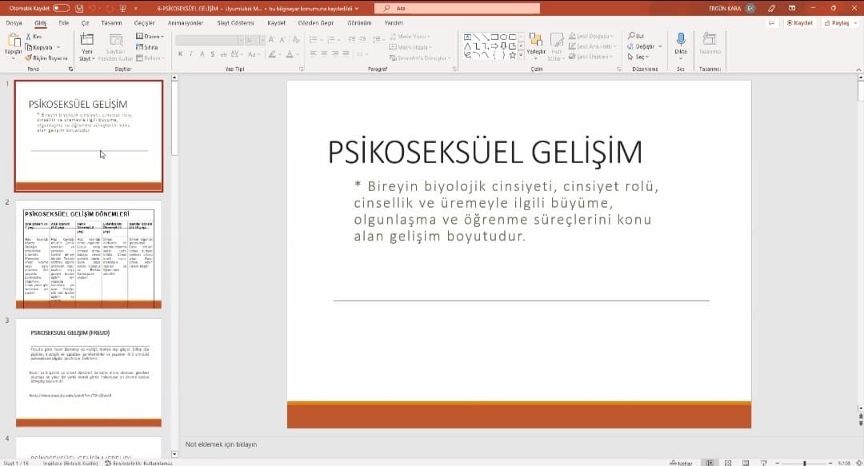The image size is (864, 466).
Task: Click the Biçim Boyacısı format painter
Action: coord(46,58)
